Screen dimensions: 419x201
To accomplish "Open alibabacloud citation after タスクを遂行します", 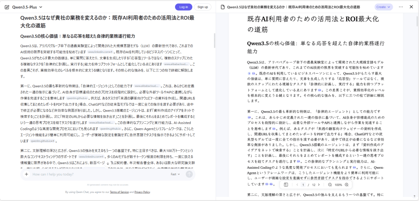I will click(102, 123).
